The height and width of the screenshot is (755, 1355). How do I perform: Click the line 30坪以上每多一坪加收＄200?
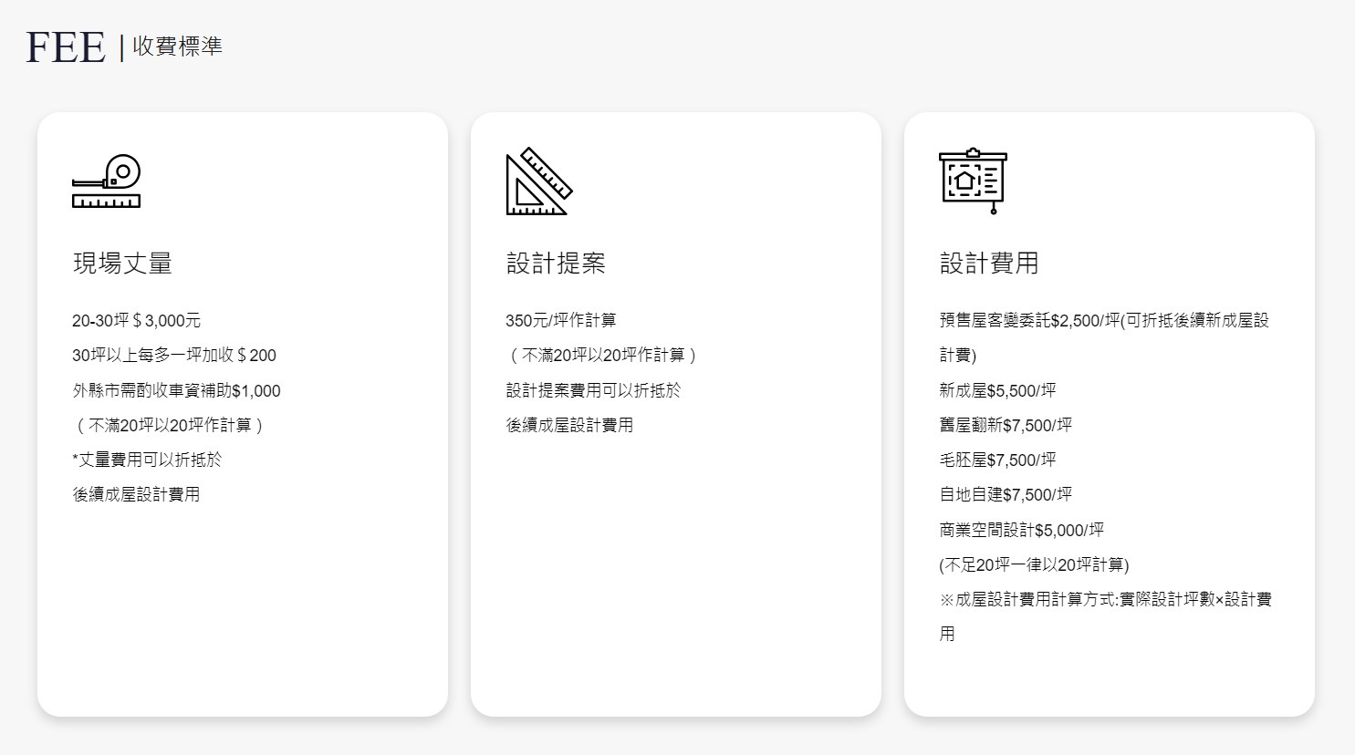174,356
